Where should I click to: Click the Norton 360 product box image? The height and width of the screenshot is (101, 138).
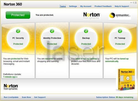[x=126, y=80]
